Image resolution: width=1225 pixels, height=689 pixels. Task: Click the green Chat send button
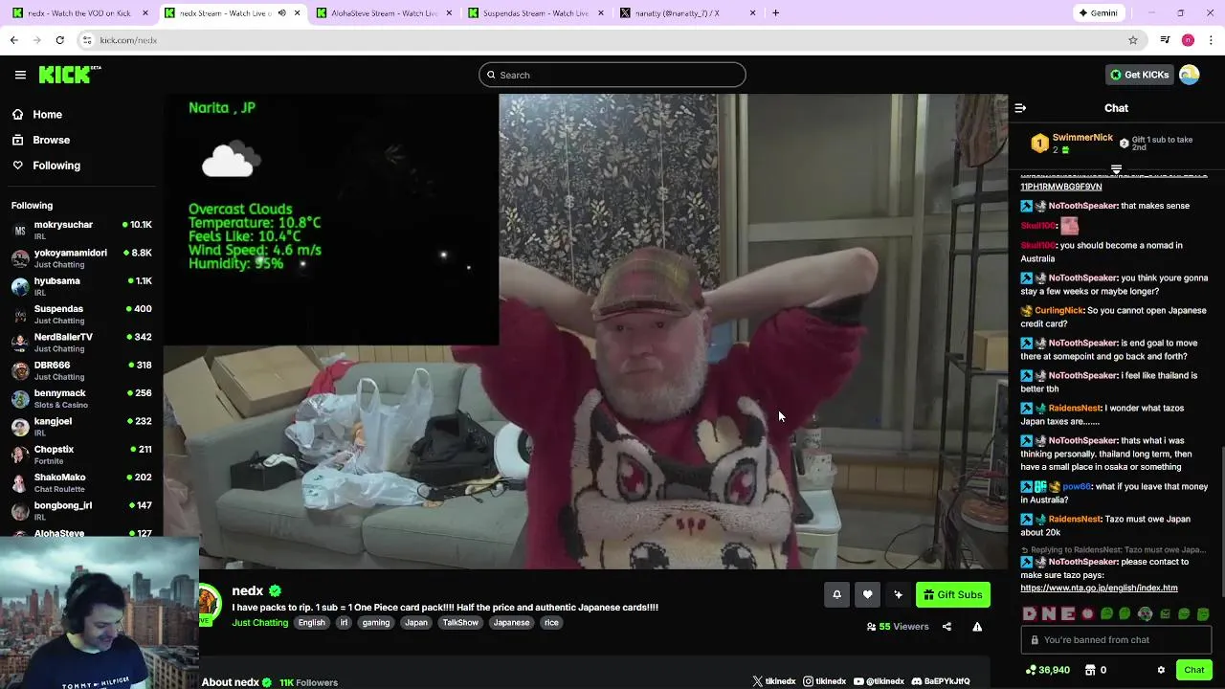coord(1193,670)
